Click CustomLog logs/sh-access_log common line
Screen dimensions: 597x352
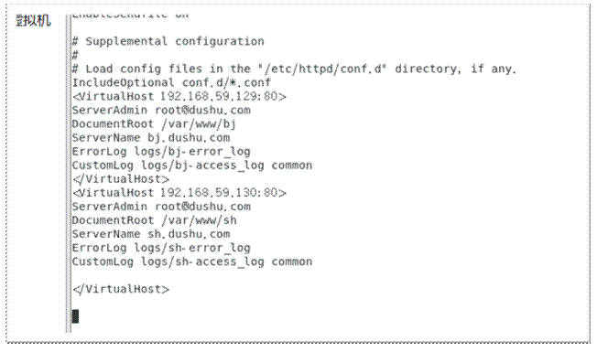192,261
